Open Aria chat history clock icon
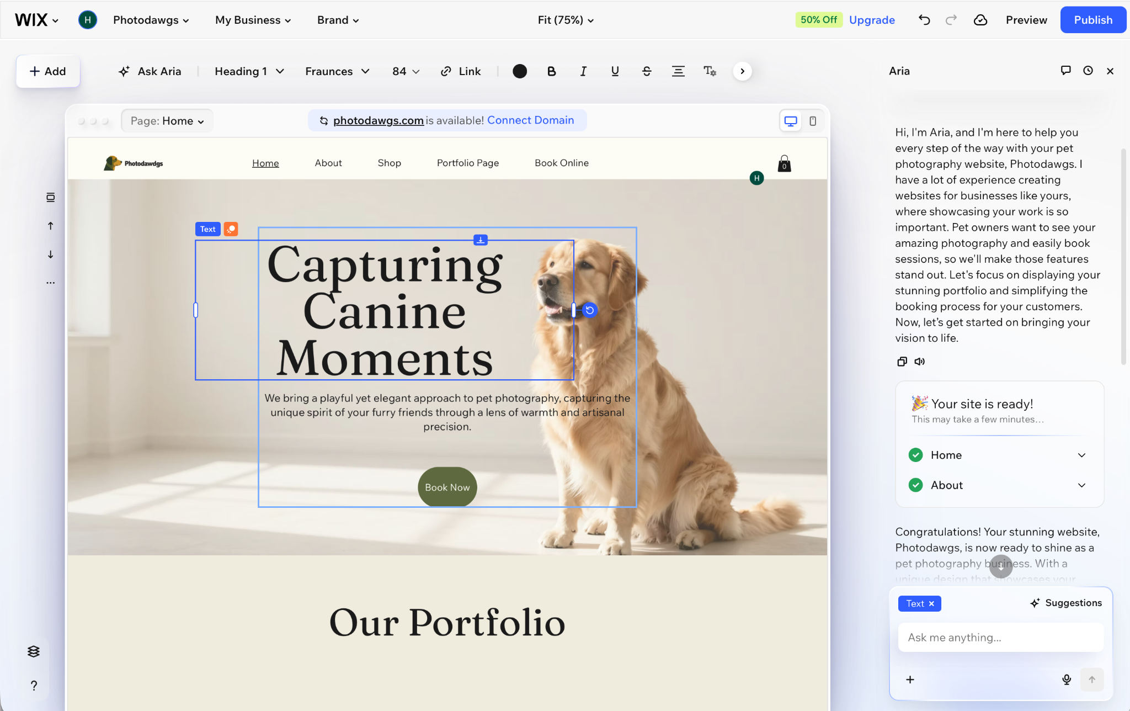1130x711 pixels. click(x=1088, y=70)
